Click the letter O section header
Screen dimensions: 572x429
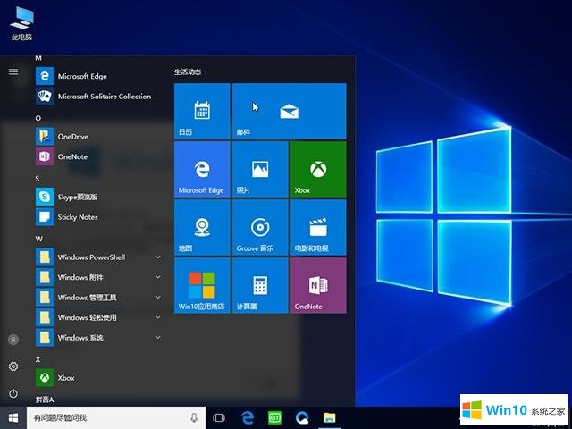[38, 118]
